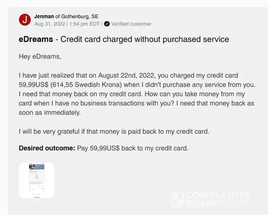The image size is (268, 215).
Task: Click the eDreams company name in title
Action: [36, 39]
